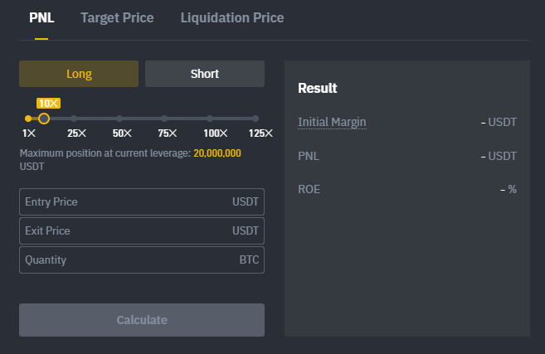Open the Target Price tab
The width and height of the screenshot is (545, 354).
point(117,17)
